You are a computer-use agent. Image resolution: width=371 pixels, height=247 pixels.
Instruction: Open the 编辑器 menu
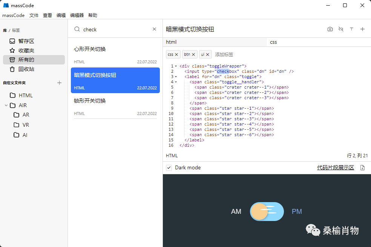coord(77,15)
